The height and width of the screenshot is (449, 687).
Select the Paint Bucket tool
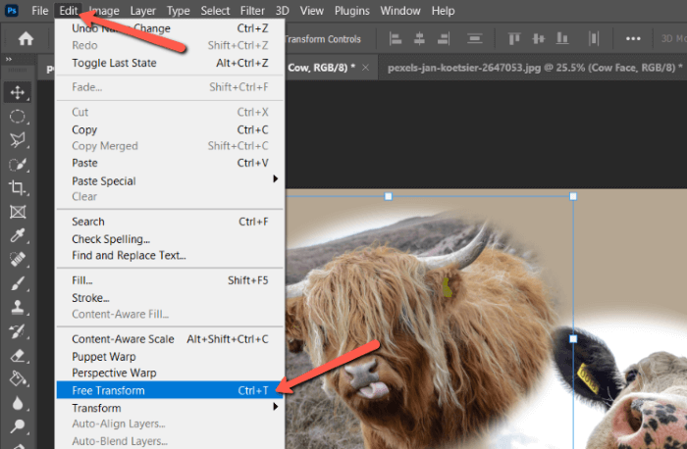pyautogui.click(x=17, y=378)
